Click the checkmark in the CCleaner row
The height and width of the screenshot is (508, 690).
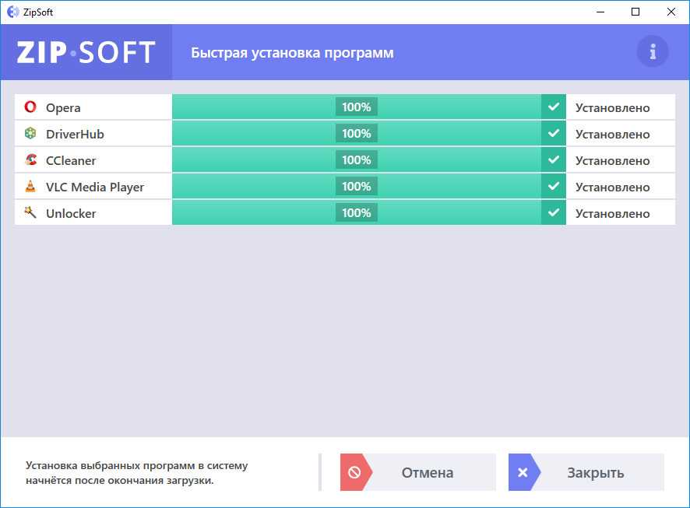554,159
